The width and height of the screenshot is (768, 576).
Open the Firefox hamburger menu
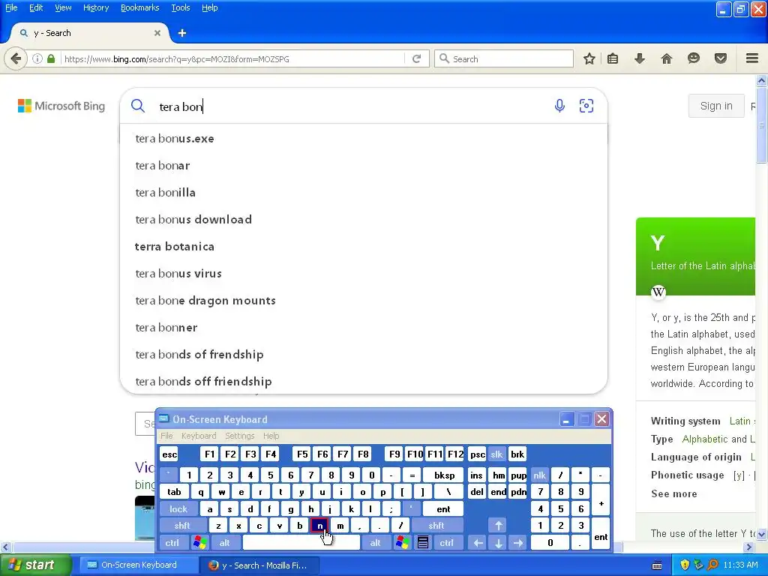coord(752,58)
